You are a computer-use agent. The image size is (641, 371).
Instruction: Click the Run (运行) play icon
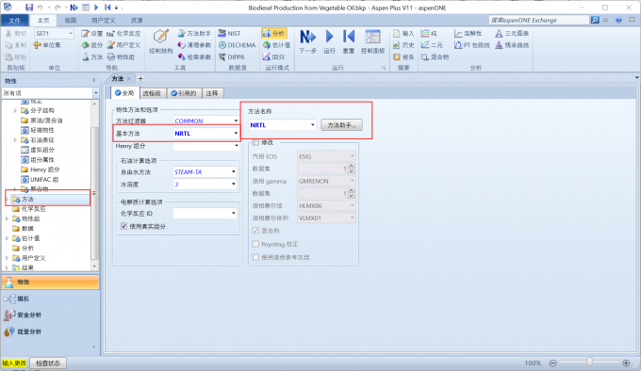(x=330, y=40)
